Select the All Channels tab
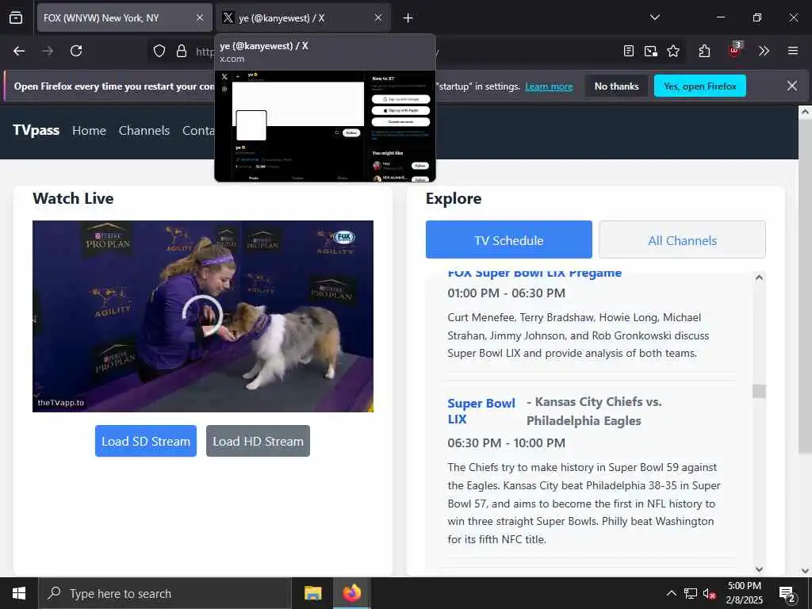812x609 pixels. pyautogui.click(x=682, y=239)
